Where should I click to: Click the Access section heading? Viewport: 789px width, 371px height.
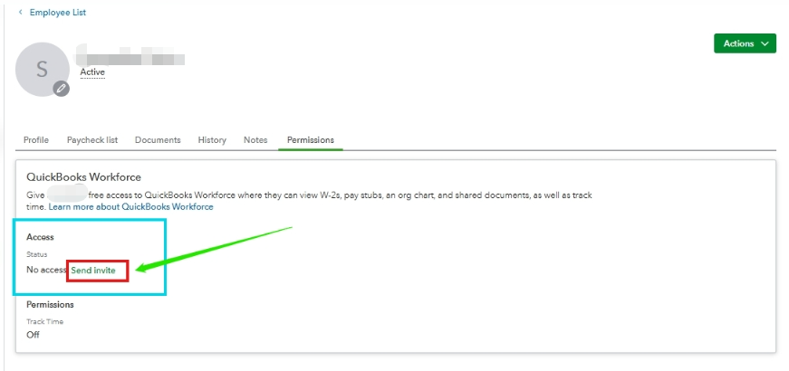[x=40, y=237]
